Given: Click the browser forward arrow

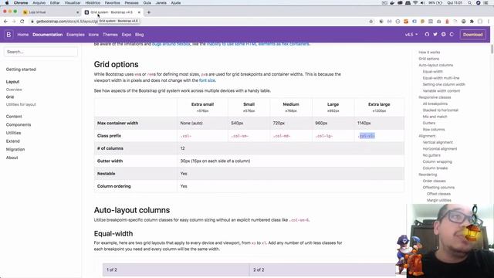Looking at the screenshot, I should 14,21.
